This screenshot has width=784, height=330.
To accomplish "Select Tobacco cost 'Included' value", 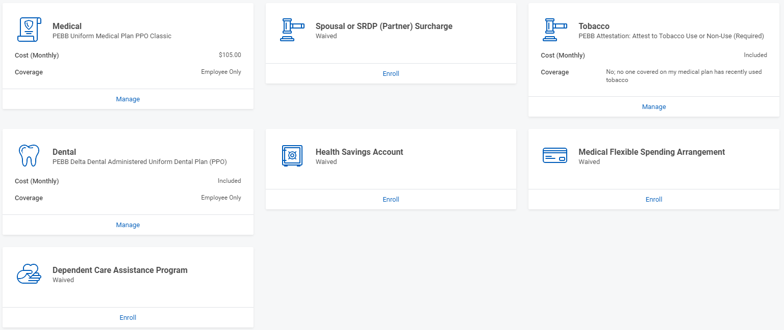I will [755, 55].
